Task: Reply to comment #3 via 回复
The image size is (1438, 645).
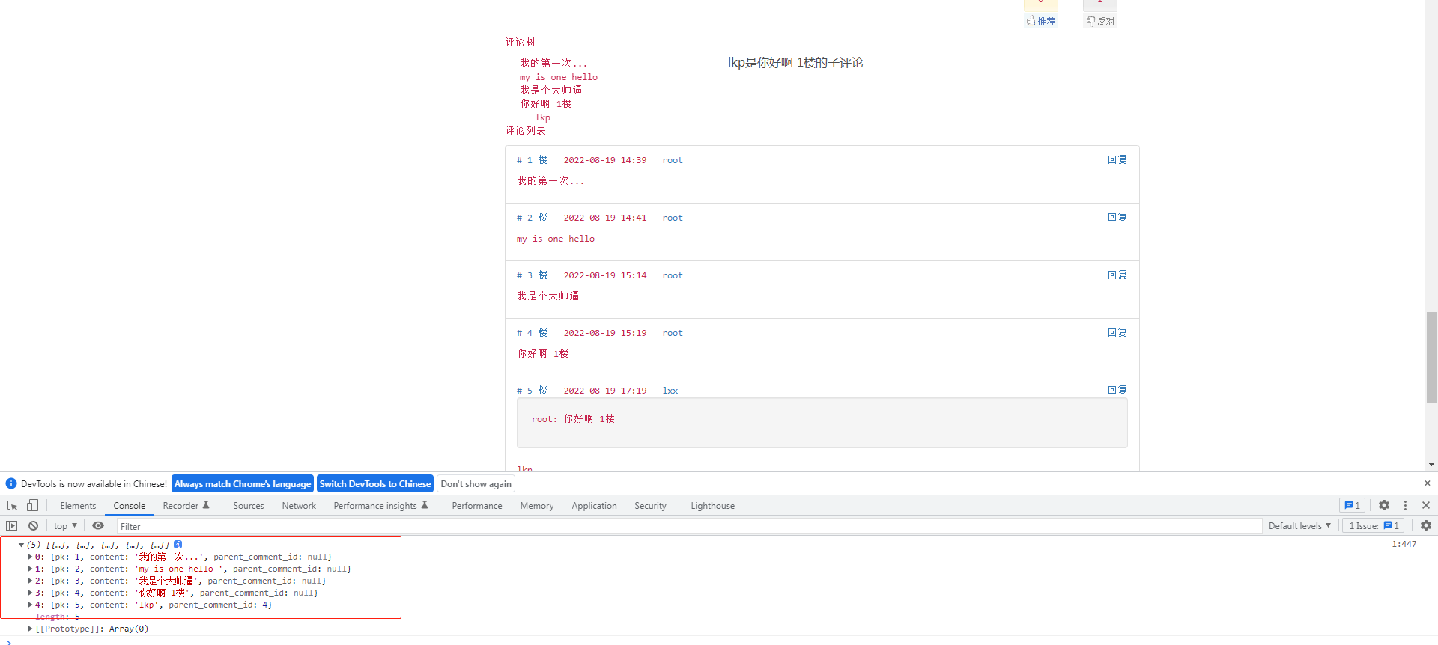Action: (x=1117, y=275)
